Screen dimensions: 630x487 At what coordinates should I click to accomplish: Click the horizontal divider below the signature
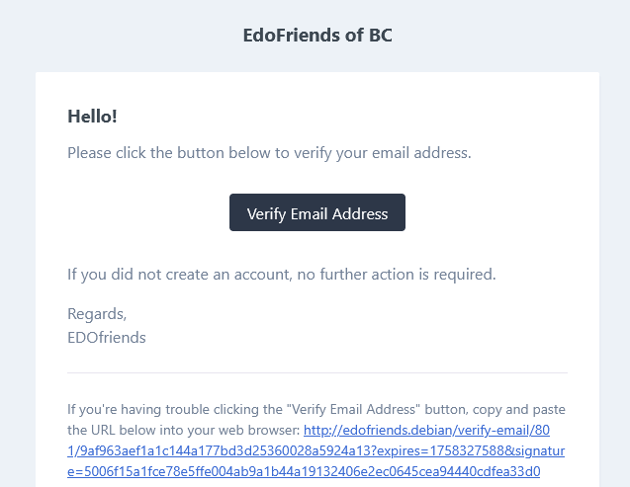click(x=316, y=372)
